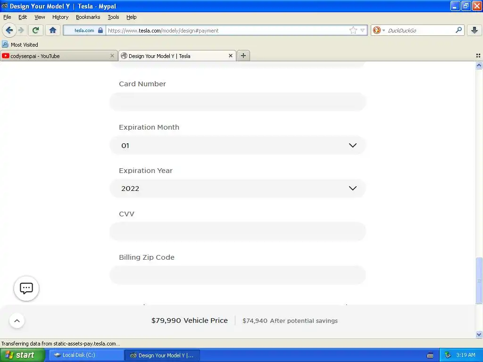This screenshot has width=483, height=362.
Task: Click the $74,940 After potential savings text
Action: point(290,321)
